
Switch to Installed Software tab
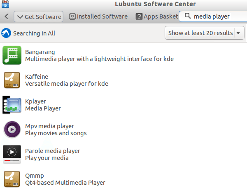coord(98,16)
